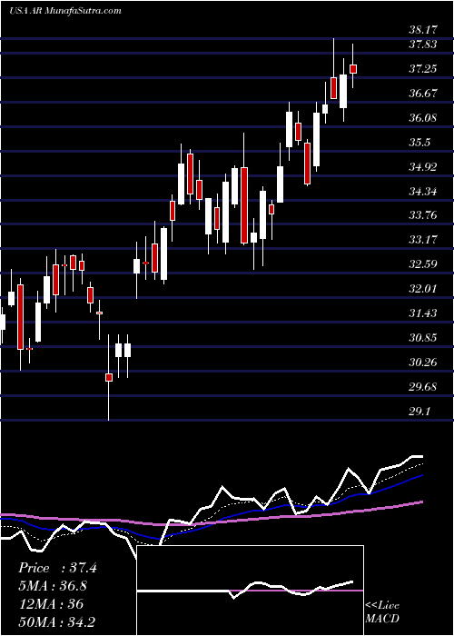Click the 30.85 price axis label
The image size is (454, 636).
tap(423, 338)
